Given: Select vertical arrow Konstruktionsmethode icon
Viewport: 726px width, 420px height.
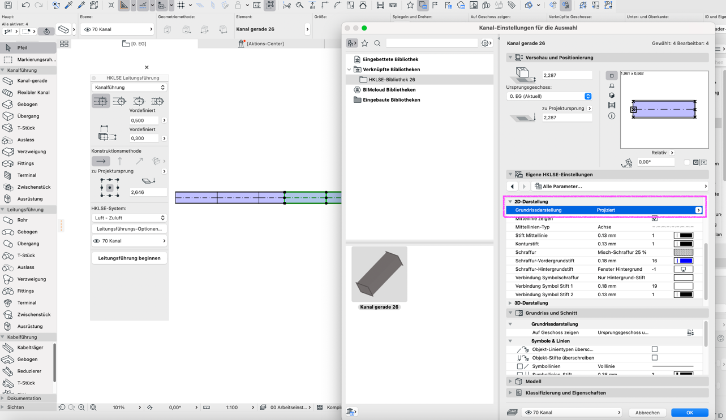Looking at the screenshot, I should point(120,161).
